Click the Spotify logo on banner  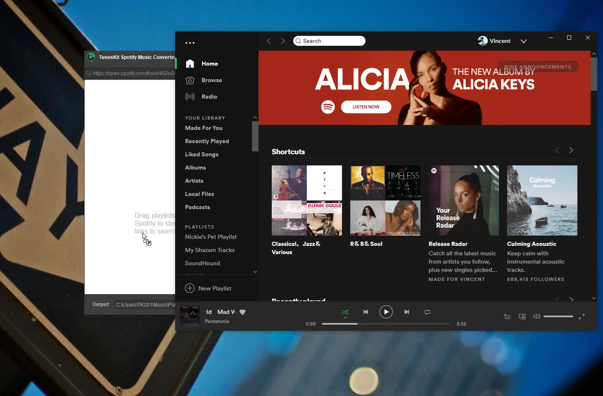point(328,107)
